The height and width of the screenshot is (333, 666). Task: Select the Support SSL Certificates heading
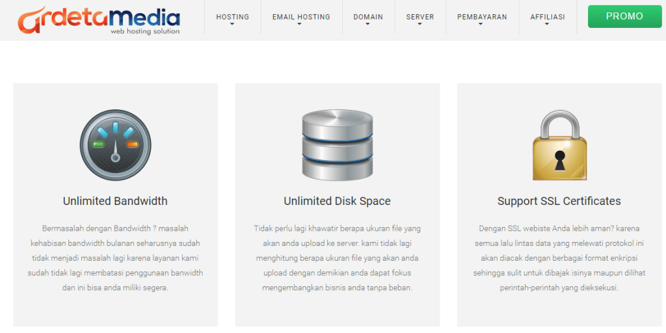[x=559, y=201]
